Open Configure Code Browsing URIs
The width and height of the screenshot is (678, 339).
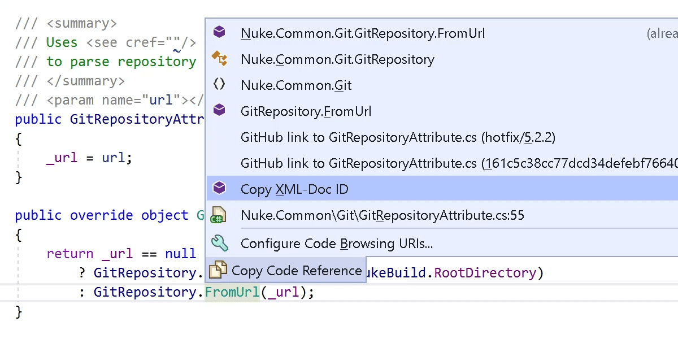point(442,244)
